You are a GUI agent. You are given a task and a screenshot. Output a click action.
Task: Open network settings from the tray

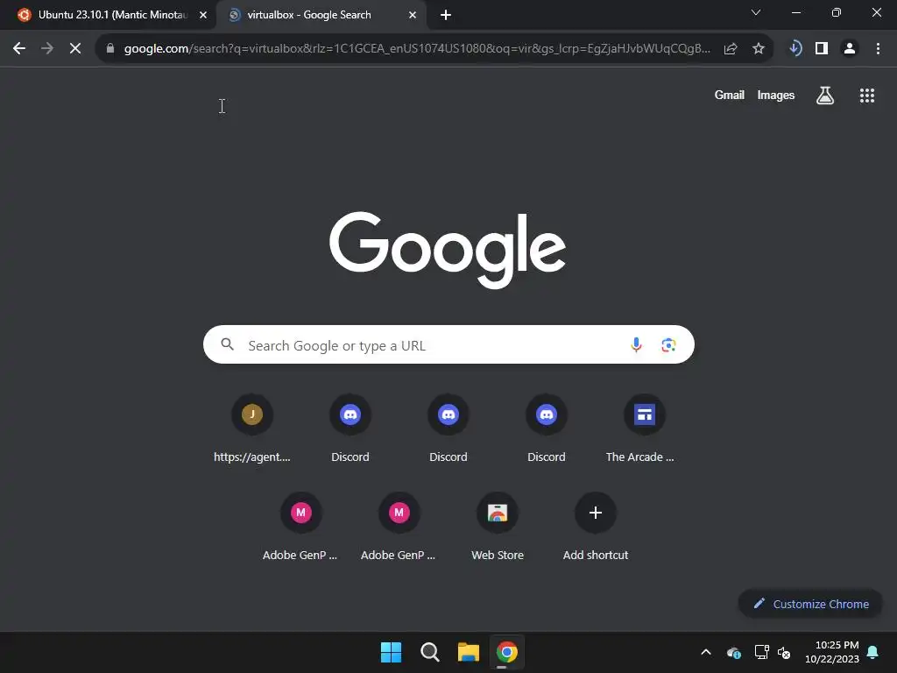tap(761, 652)
